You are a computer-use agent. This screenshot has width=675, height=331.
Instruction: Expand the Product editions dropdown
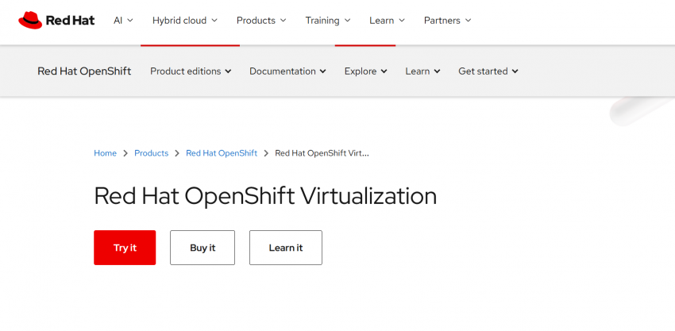point(191,71)
